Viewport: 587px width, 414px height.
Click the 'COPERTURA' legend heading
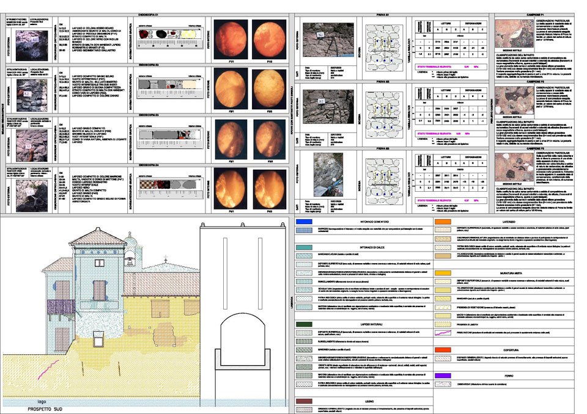(511, 350)
